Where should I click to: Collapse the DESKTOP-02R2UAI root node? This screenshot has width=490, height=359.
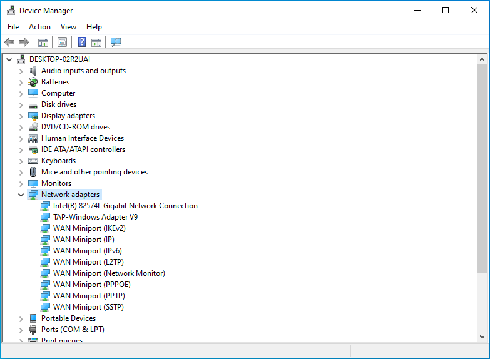pos(9,59)
